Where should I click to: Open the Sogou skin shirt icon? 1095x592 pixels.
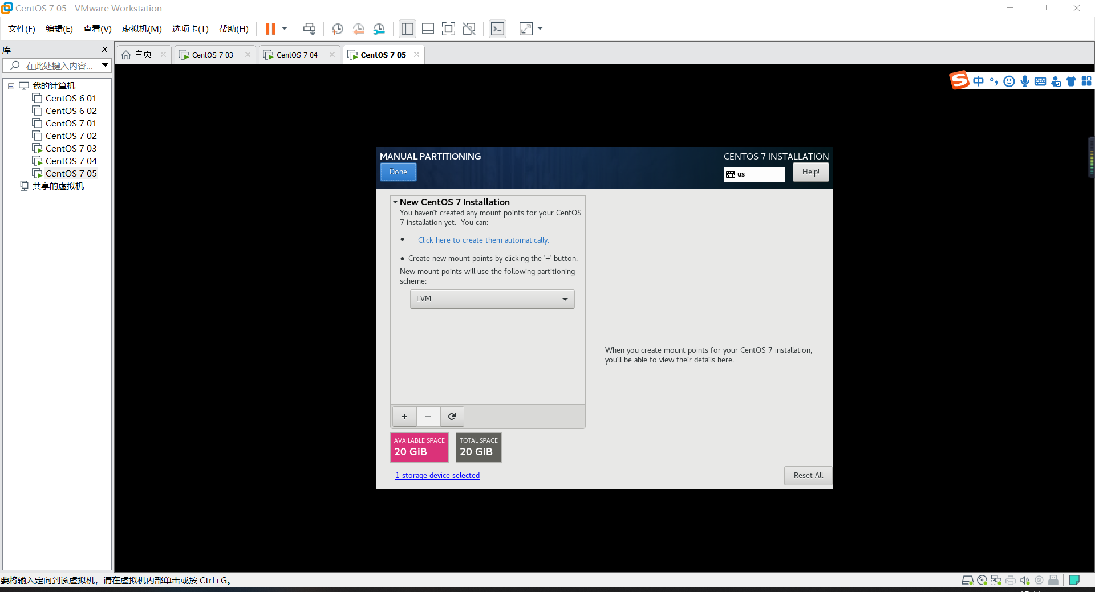click(1071, 81)
